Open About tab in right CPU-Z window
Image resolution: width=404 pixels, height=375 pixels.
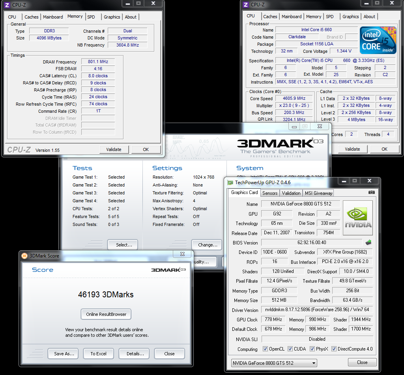(x=369, y=17)
